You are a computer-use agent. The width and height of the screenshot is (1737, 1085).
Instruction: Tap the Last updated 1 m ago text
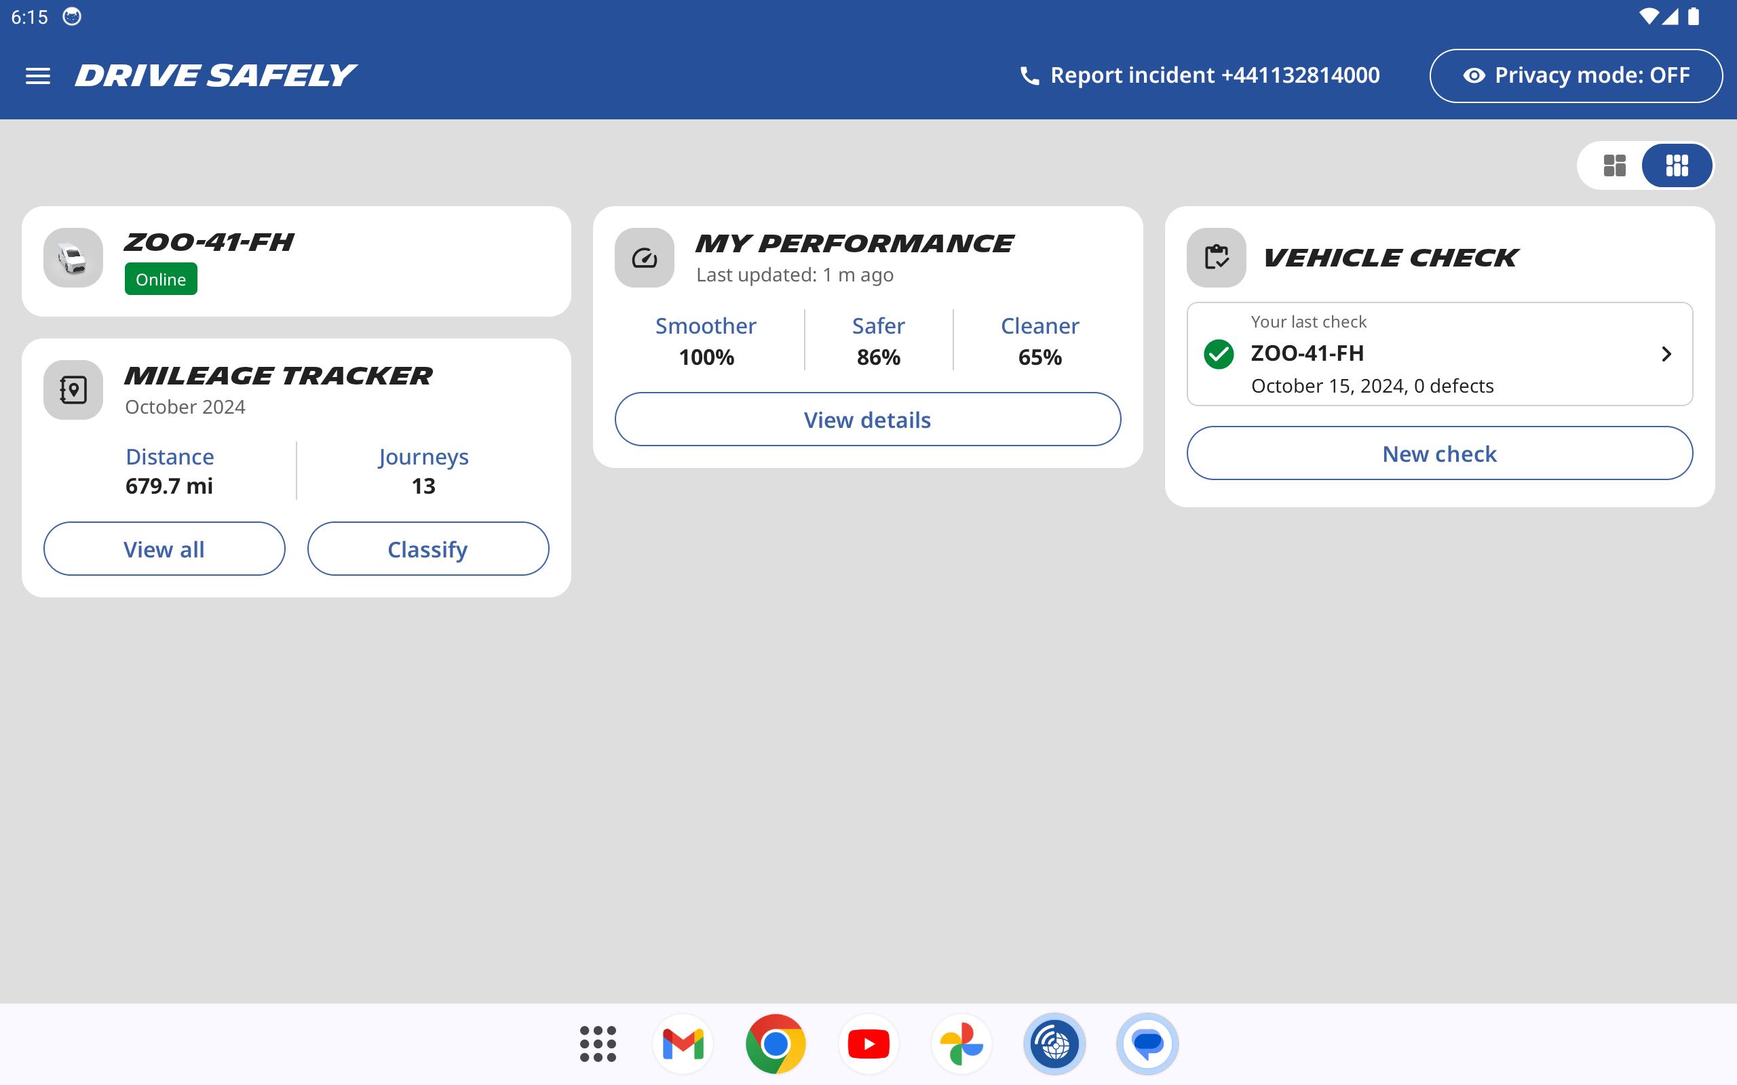pos(795,275)
